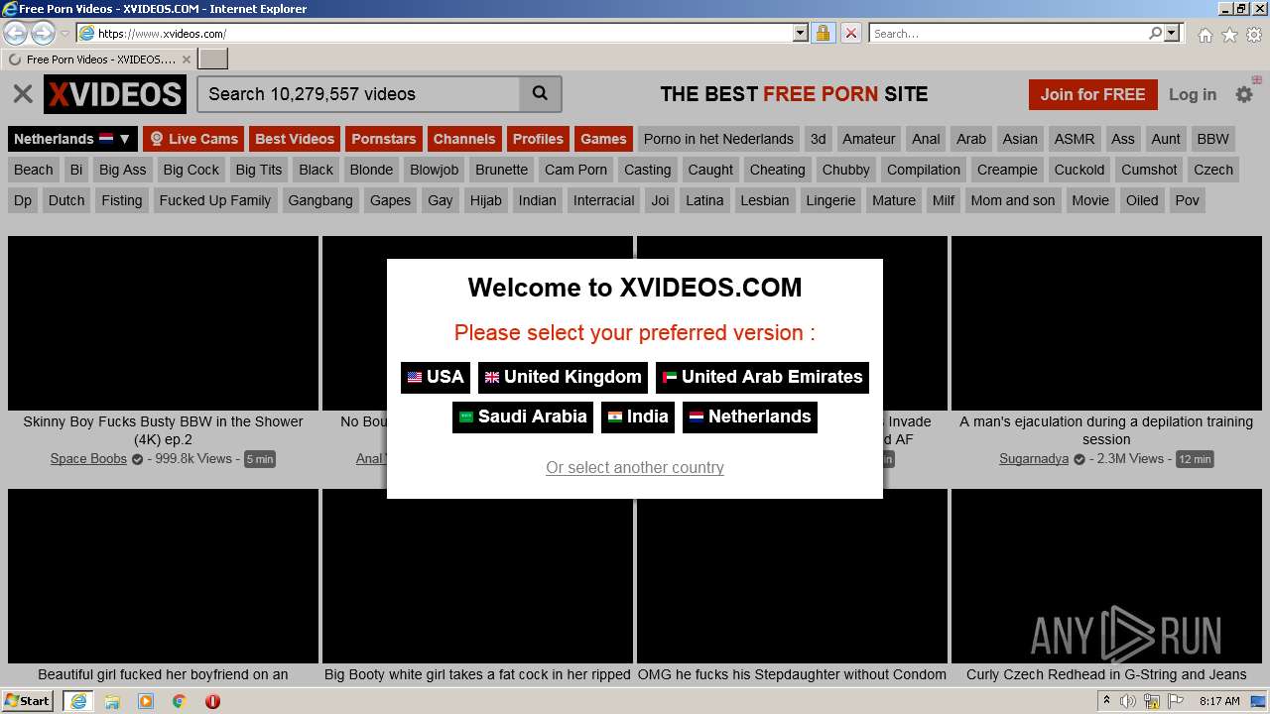Viewport: 1270px width, 714px height.
Task: Open a new tab with the blank tab button
Action: (x=213, y=59)
